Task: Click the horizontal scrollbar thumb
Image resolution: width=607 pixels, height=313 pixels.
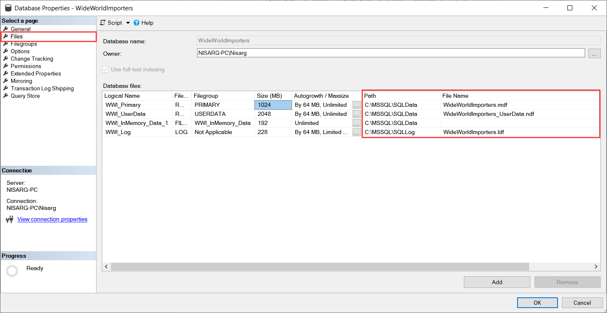Action: (320, 267)
